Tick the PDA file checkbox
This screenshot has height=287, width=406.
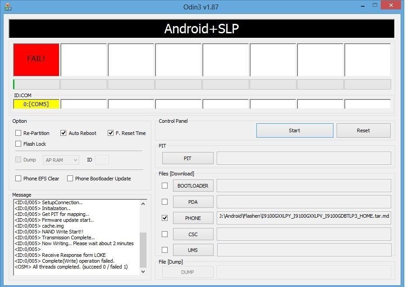click(x=164, y=202)
